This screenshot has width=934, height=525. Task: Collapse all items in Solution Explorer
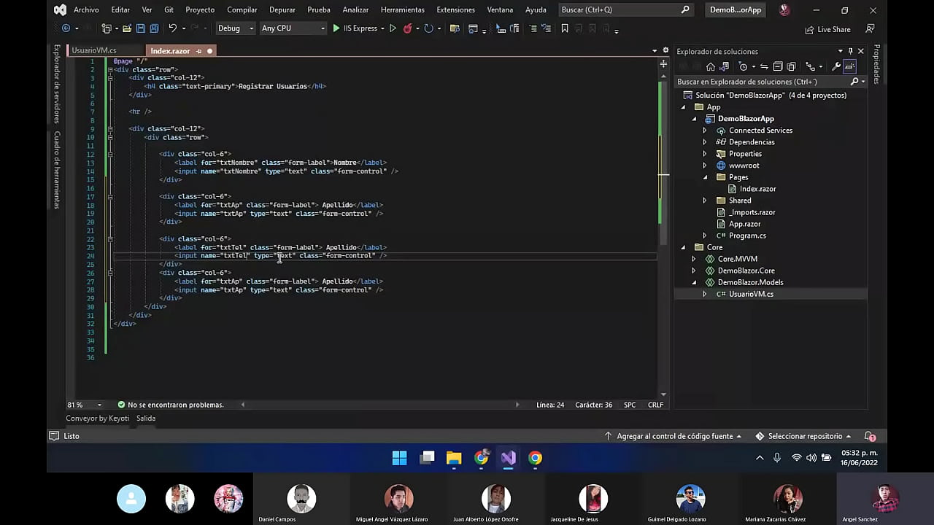(x=778, y=66)
